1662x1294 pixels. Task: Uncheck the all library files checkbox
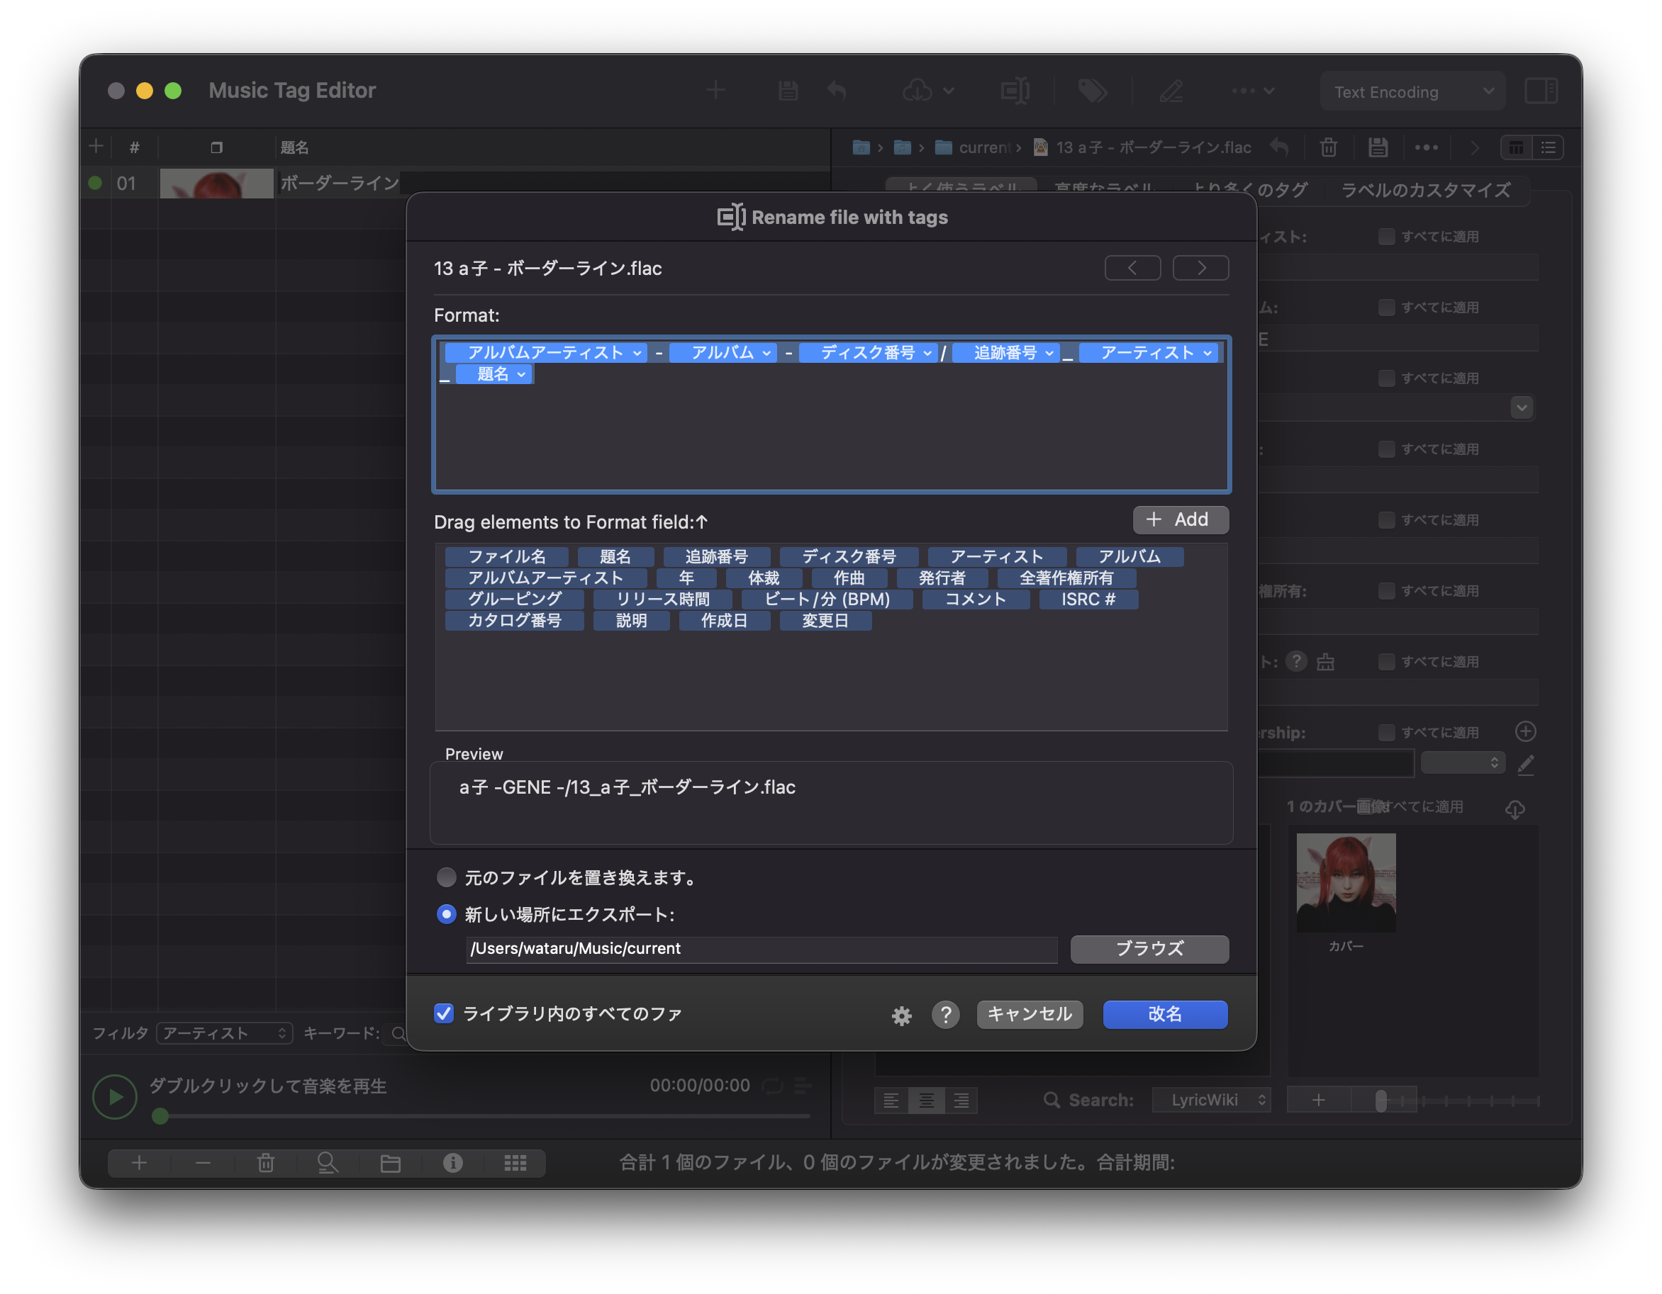pos(444,1013)
